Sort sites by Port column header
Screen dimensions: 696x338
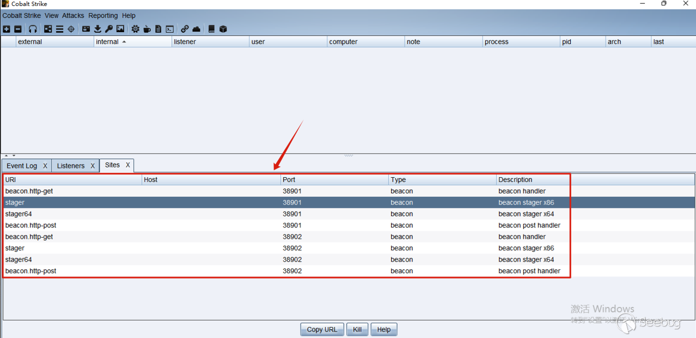(334, 179)
